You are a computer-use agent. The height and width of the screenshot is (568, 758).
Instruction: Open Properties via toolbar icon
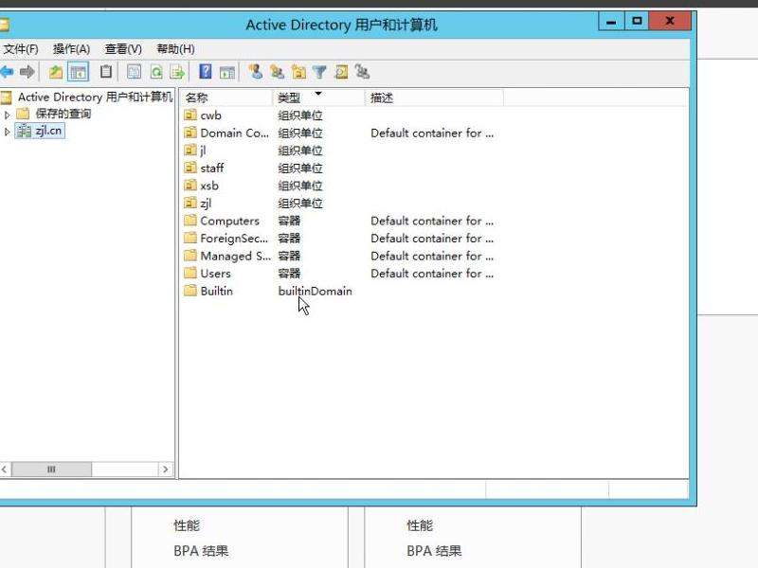tap(134, 72)
